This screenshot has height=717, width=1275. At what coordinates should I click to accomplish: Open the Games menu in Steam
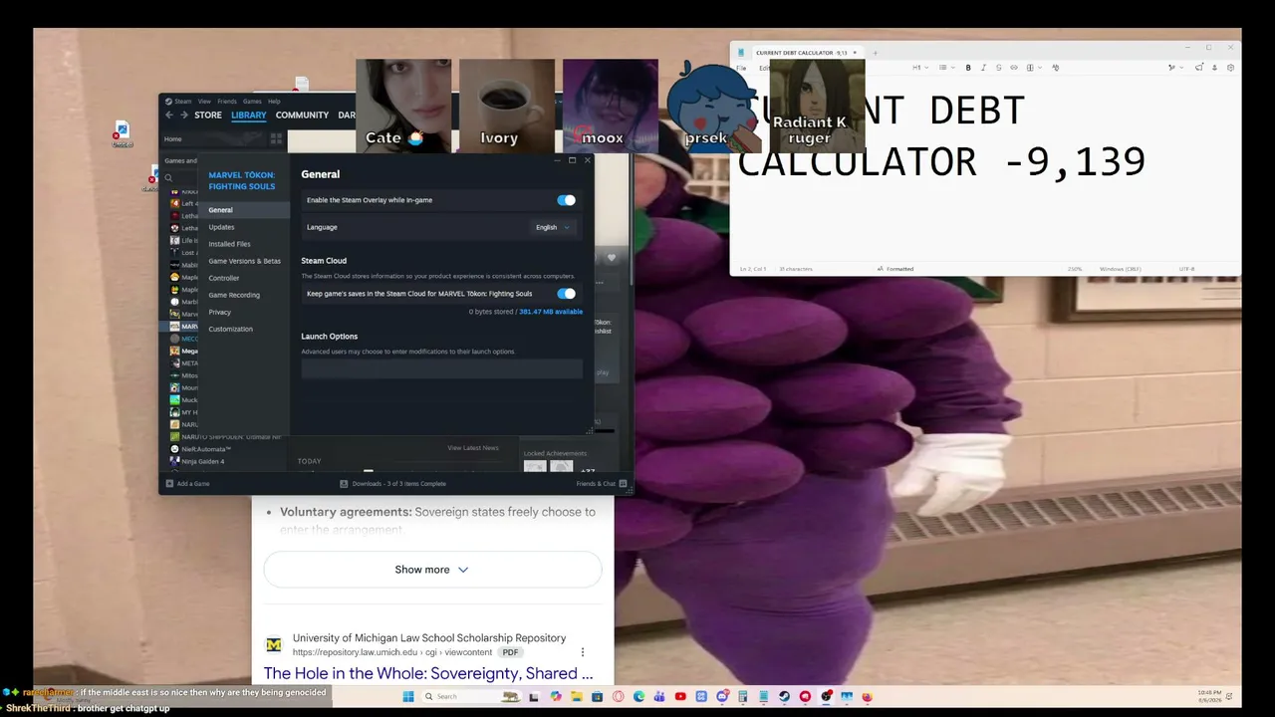tap(253, 101)
